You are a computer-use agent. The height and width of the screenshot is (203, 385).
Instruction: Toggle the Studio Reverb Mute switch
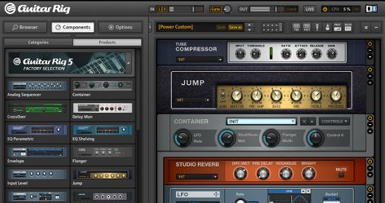pos(341,175)
